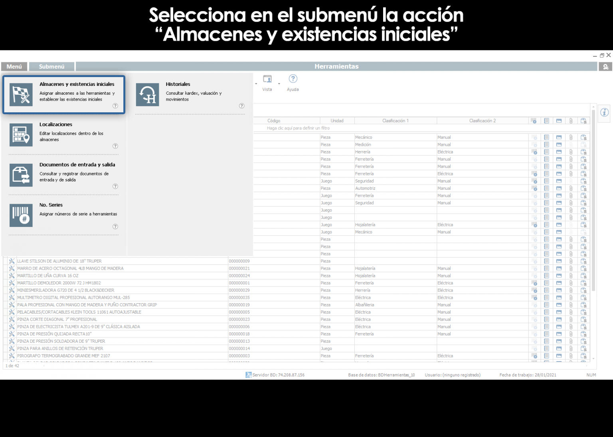Open the Menú menu

pyautogui.click(x=14, y=66)
